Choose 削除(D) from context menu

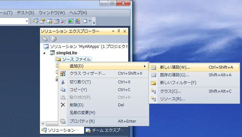coord(104,105)
